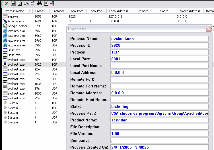Screen dimensions: 214x150
Task: Click the Process ID field showing 2920
Action: coord(159,45)
